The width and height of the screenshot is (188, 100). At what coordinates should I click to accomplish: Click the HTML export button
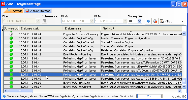[x=170, y=21]
